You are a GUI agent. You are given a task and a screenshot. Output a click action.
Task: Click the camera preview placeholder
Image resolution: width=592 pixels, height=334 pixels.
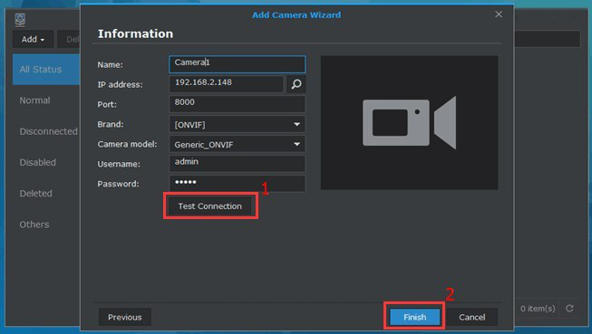(409, 122)
